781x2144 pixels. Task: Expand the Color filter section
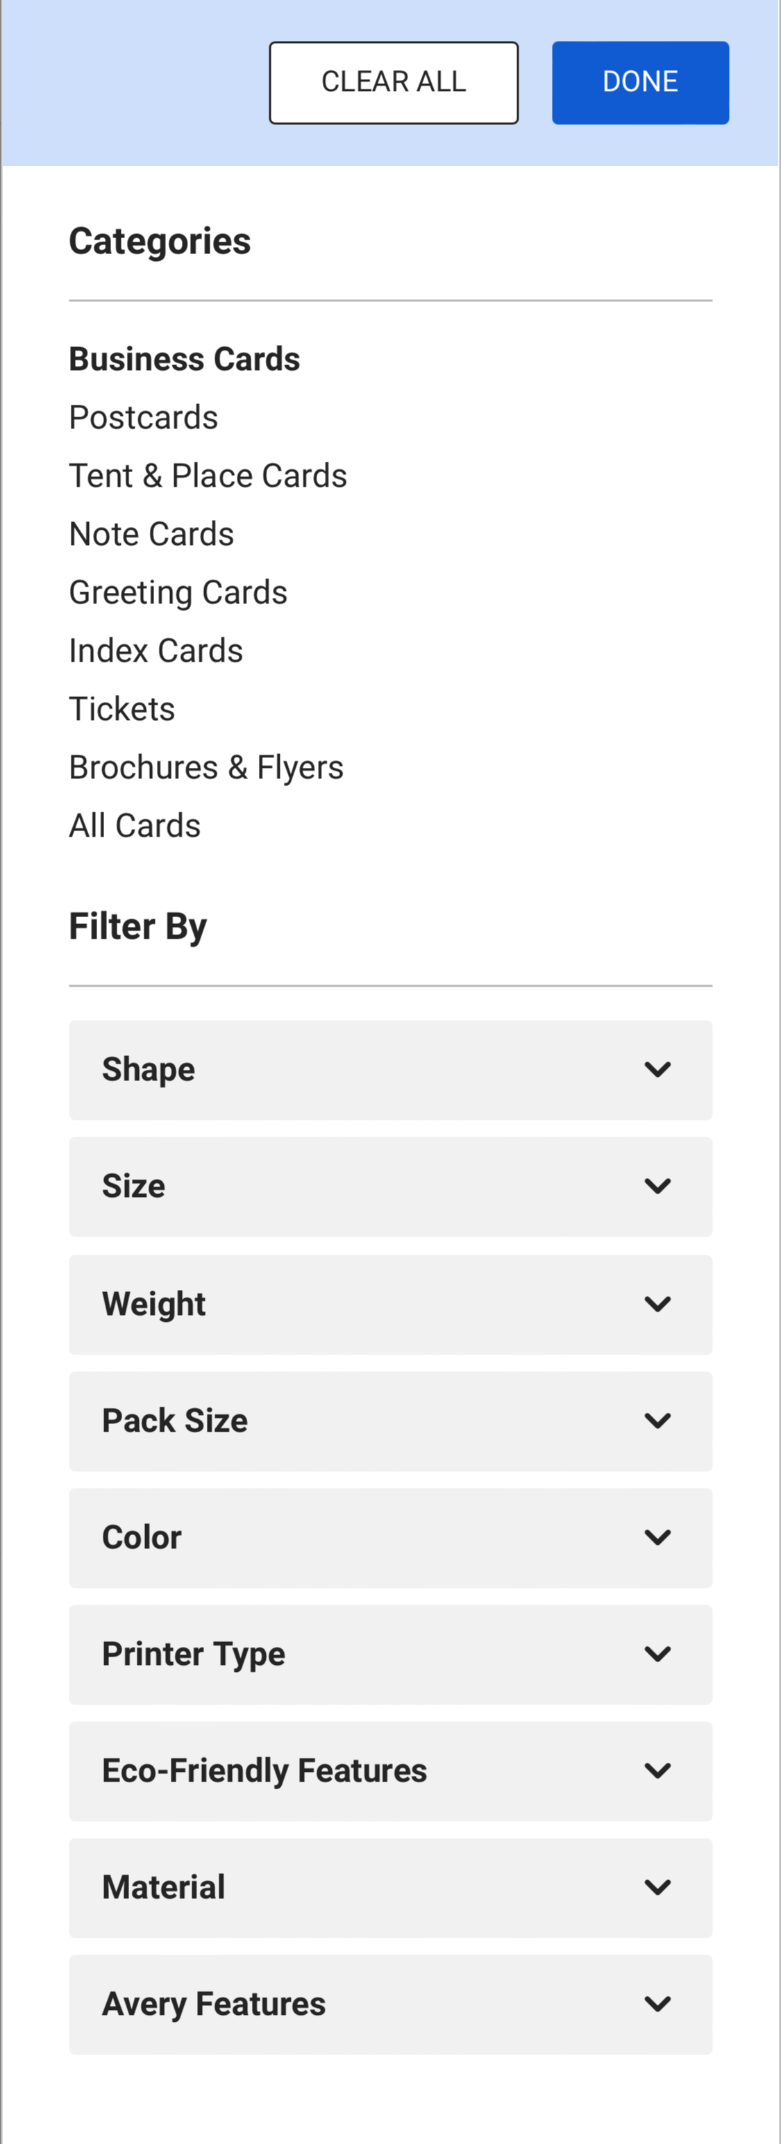(x=390, y=1537)
